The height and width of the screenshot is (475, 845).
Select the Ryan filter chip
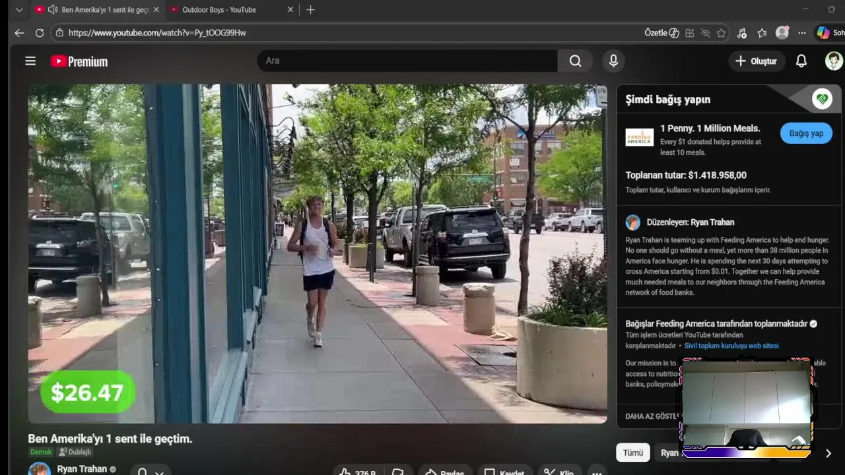pos(669,453)
